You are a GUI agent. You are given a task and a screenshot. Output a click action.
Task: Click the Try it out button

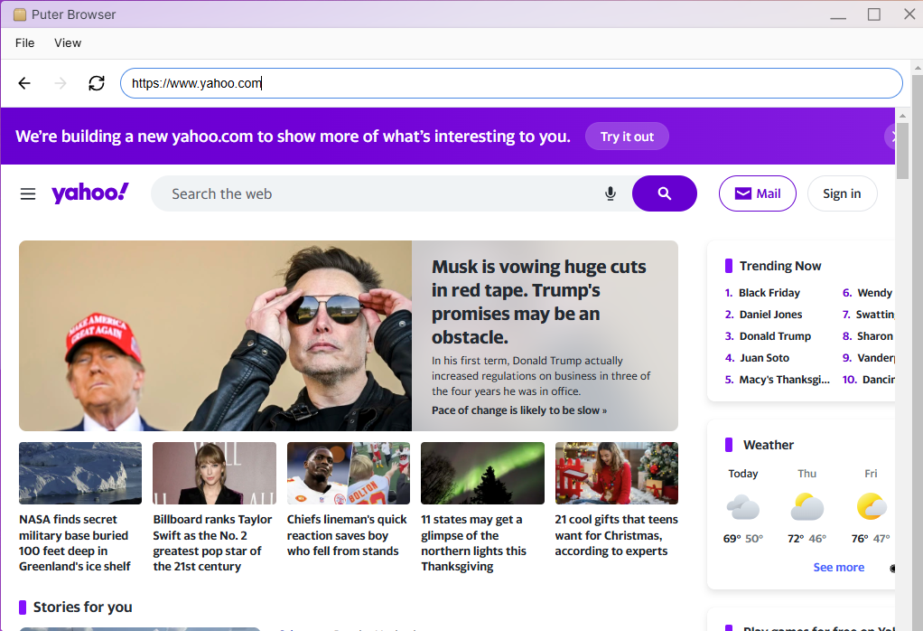pyautogui.click(x=627, y=137)
